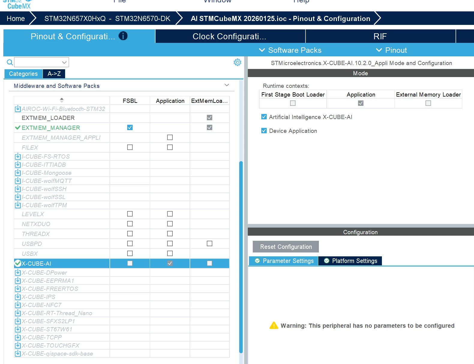Select the EXTMEM_LOADER row
The width and height of the screenshot is (474, 364).
click(122, 118)
